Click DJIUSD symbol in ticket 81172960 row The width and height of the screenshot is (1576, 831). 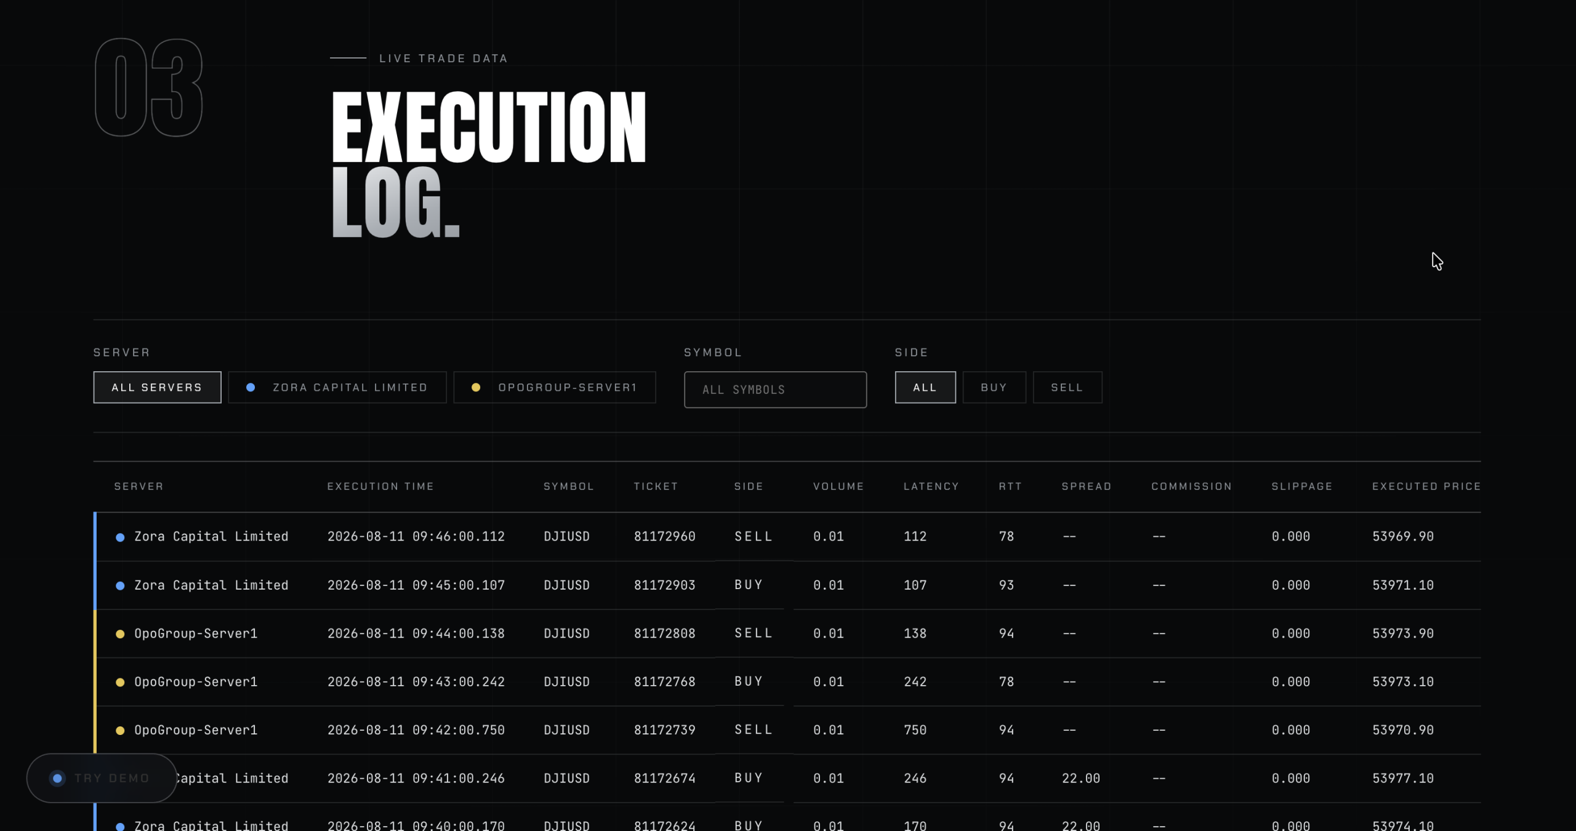pos(566,537)
